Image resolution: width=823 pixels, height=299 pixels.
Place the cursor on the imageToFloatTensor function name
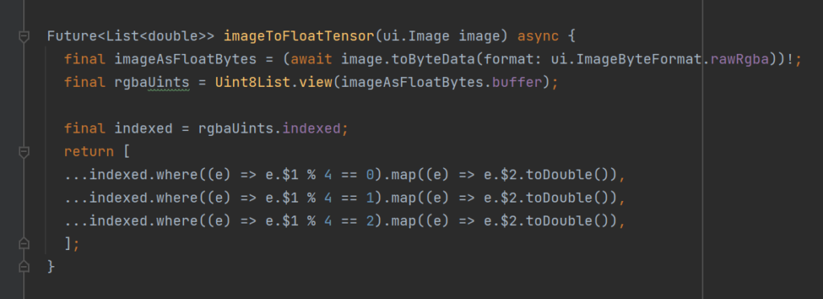[x=299, y=36]
